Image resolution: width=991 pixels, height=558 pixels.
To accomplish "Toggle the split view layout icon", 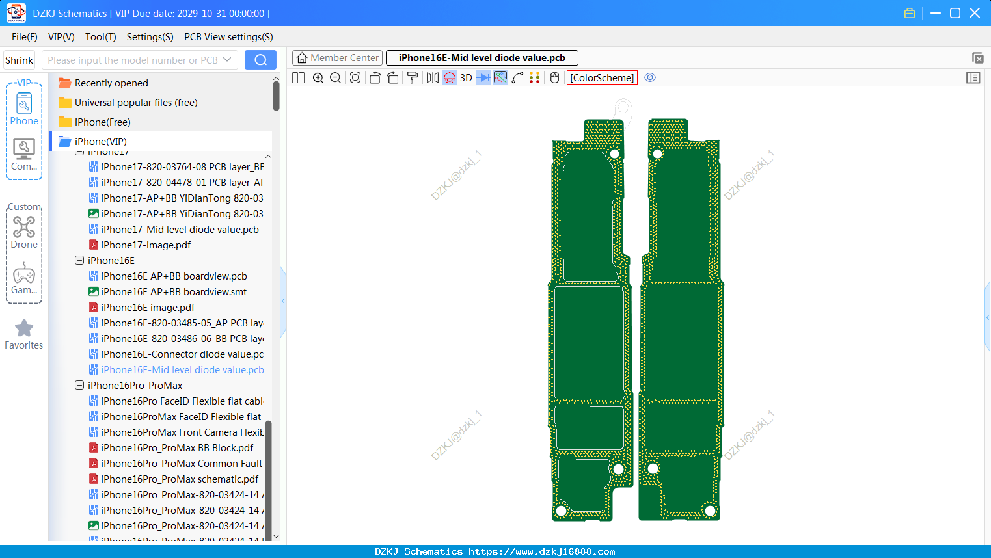I will tap(298, 78).
